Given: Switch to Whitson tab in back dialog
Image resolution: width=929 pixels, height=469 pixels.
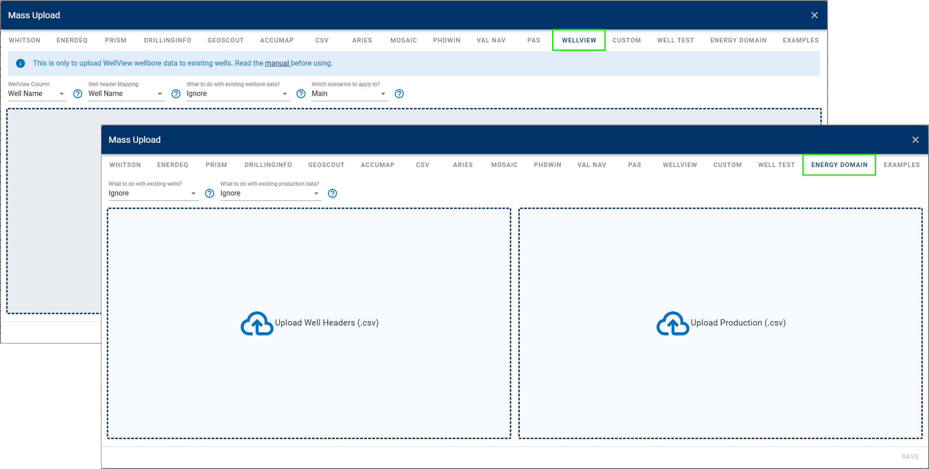Looking at the screenshot, I should pos(25,40).
